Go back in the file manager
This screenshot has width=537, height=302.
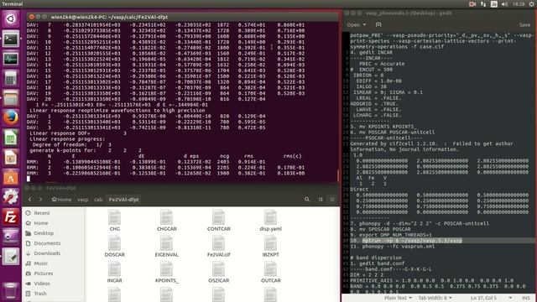click(30, 200)
